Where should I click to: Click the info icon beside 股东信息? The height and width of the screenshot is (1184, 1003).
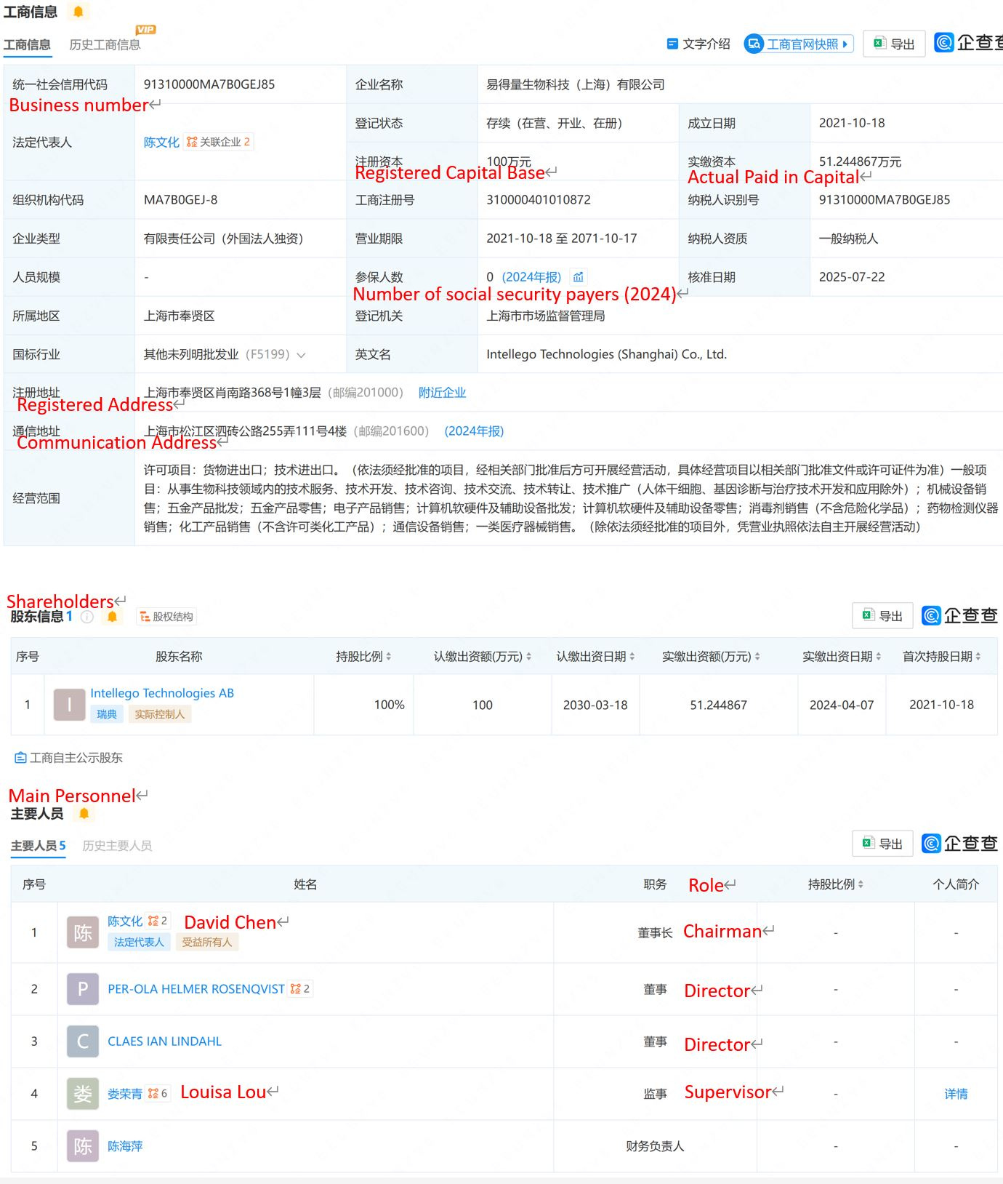point(87,617)
